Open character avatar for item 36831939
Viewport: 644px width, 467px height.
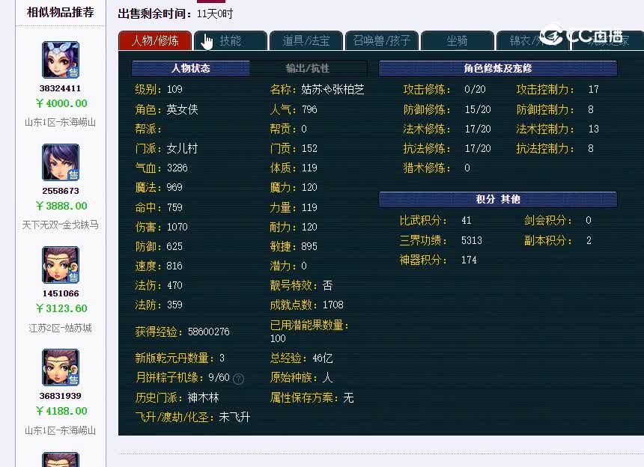click(x=61, y=367)
